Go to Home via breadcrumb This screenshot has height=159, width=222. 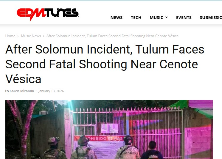(x=10, y=36)
